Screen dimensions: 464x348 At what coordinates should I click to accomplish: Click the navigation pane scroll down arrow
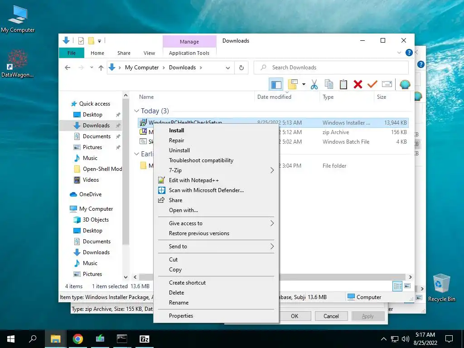(126, 277)
